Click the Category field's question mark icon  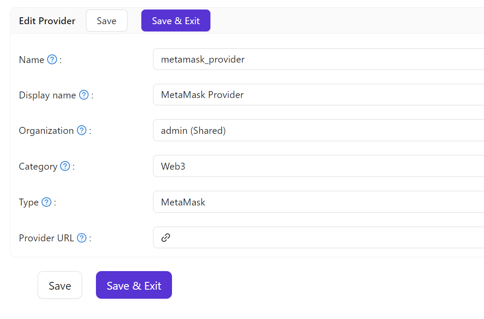(65, 166)
